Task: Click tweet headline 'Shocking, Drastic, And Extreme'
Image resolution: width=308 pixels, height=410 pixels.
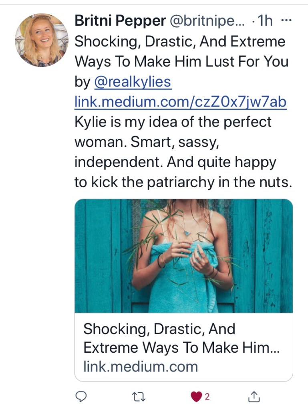Action: point(180,42)
